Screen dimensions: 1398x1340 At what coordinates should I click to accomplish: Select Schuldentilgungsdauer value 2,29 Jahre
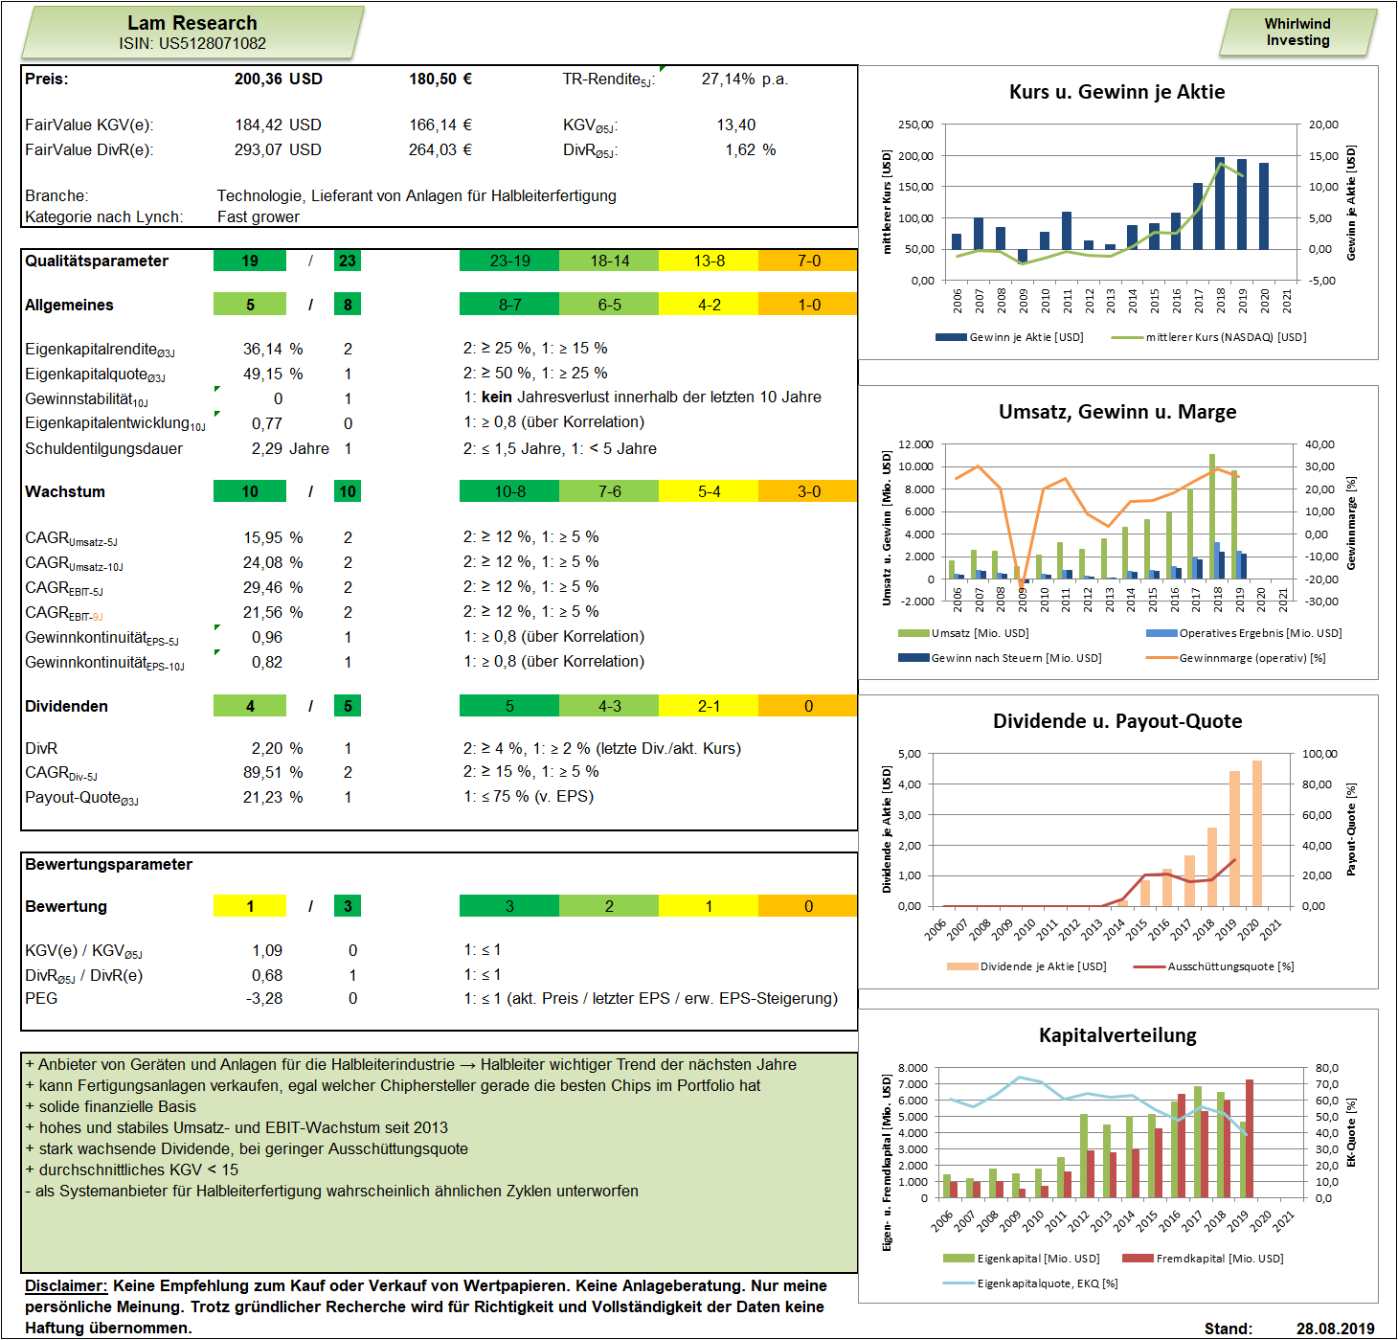[290, 448]
